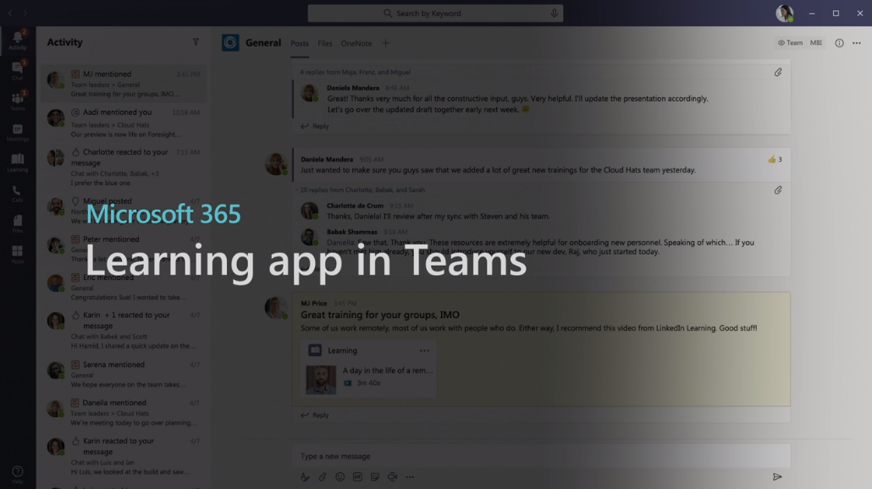Open 'Daneila mentioned' activity item
Viewport: 872px width, 489px height.
point(123,412)
